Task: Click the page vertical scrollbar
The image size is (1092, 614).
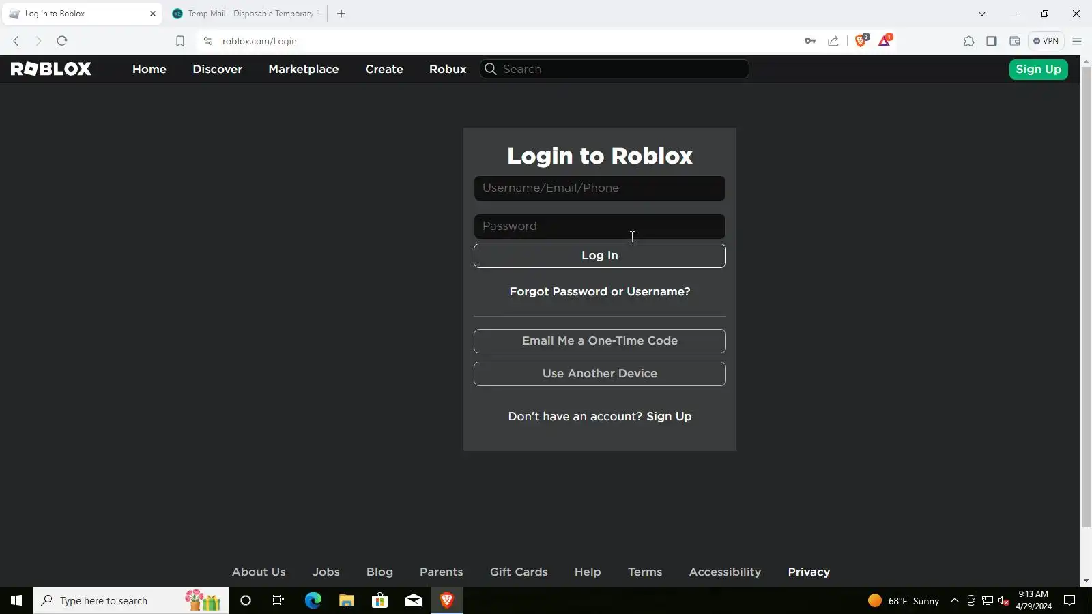Action: (1086, 297)
